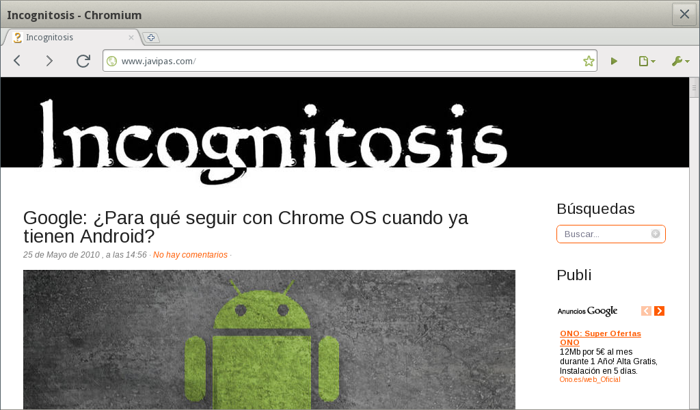Click the vertical page scrollbar thumb

(694, 87)
